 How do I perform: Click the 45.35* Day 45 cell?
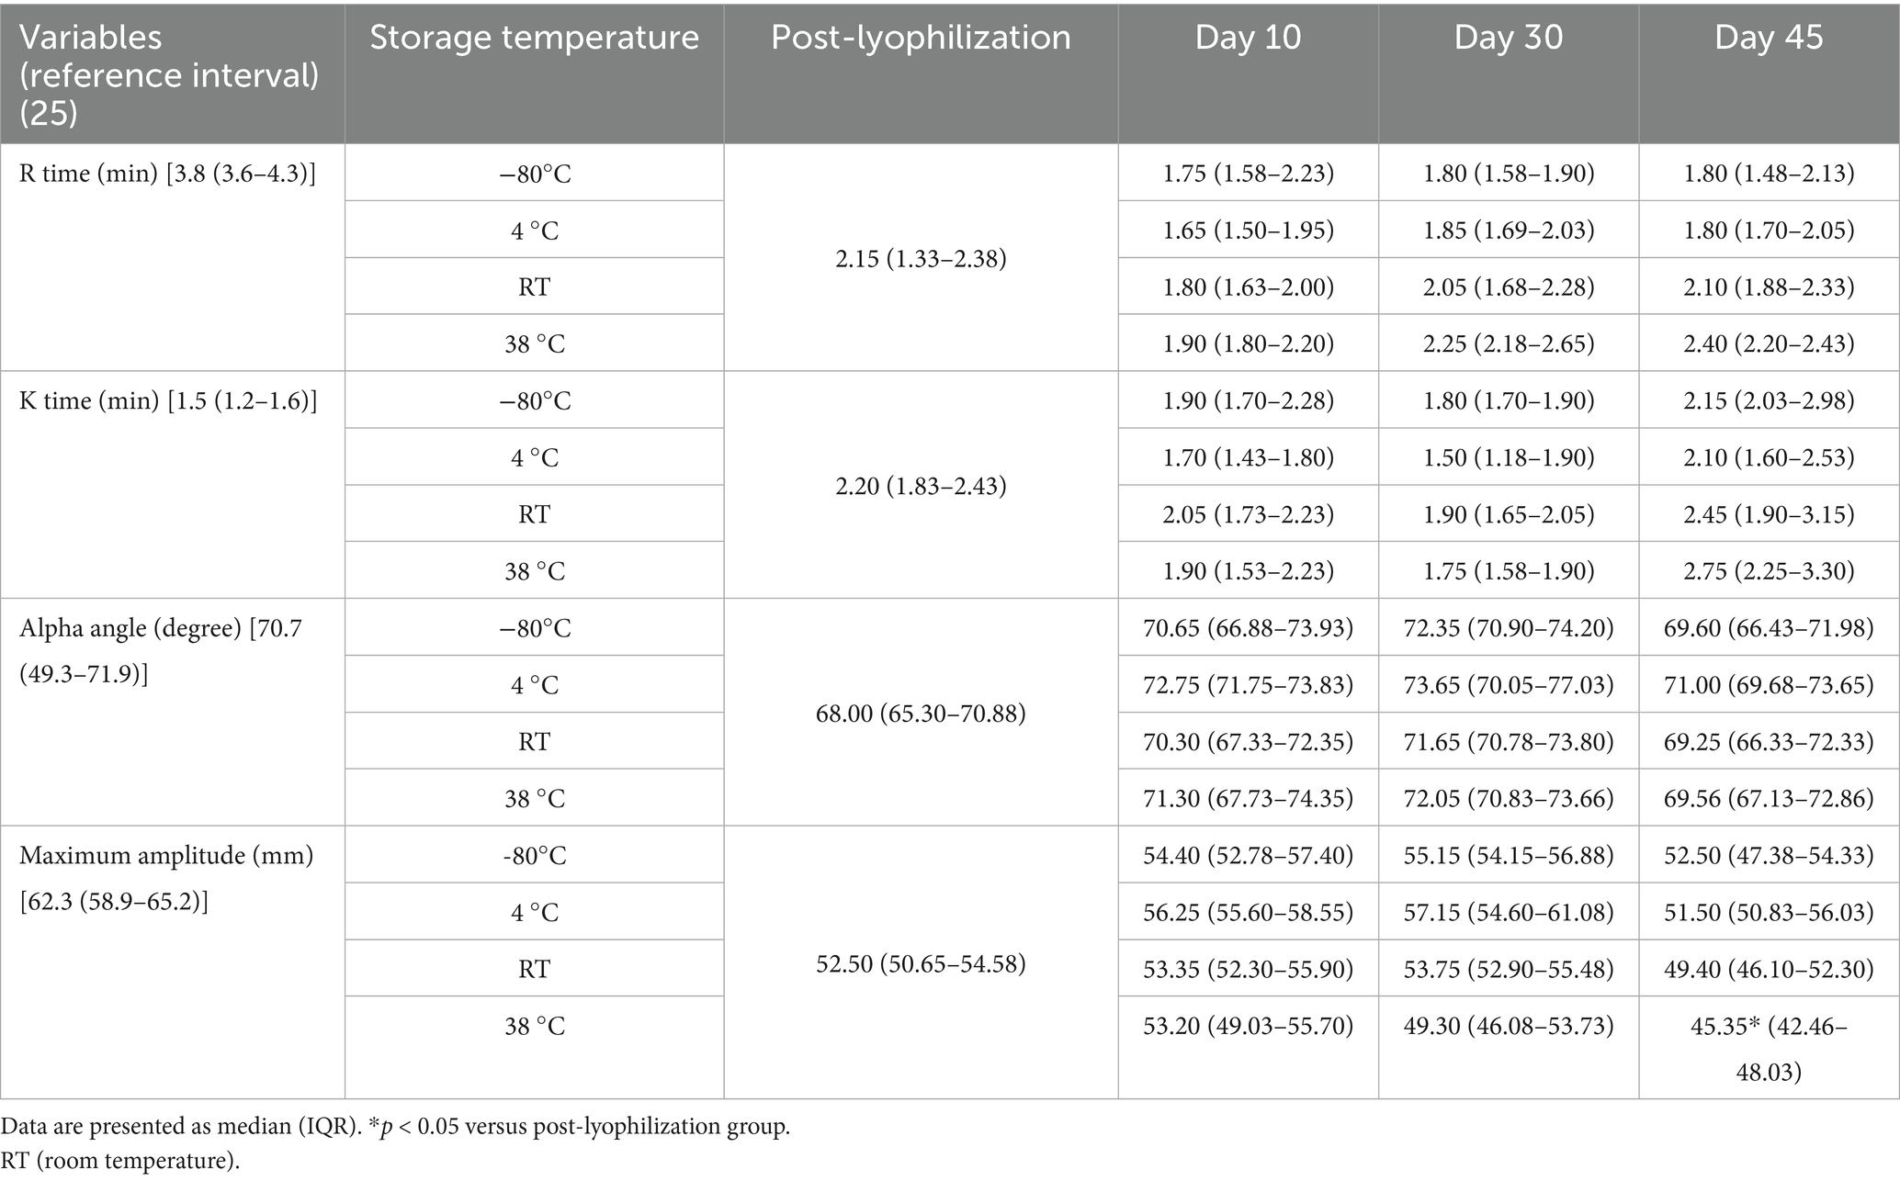click(x=1769, y=1048)
